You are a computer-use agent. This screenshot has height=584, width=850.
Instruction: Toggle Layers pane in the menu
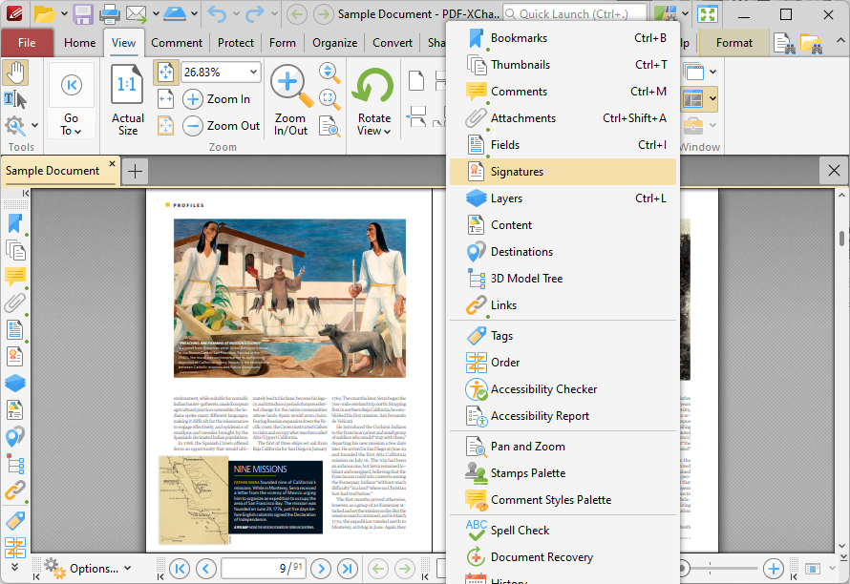pos(563,198)
